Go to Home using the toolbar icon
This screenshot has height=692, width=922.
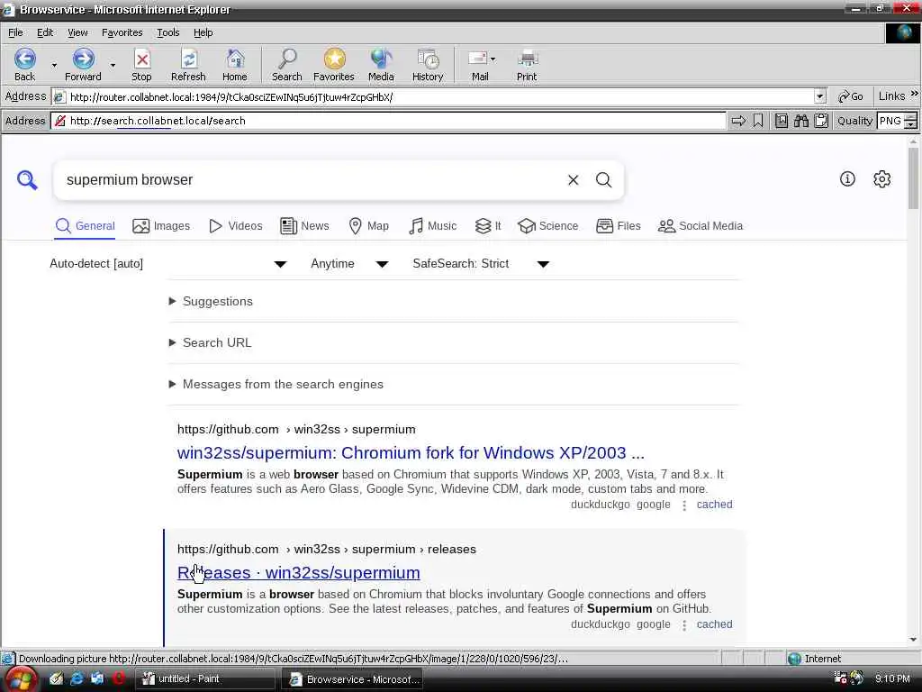235,65
